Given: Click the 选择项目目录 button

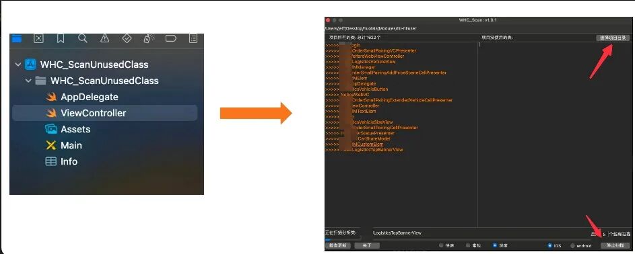Looking at the screenshot, I should click(613, 38).
